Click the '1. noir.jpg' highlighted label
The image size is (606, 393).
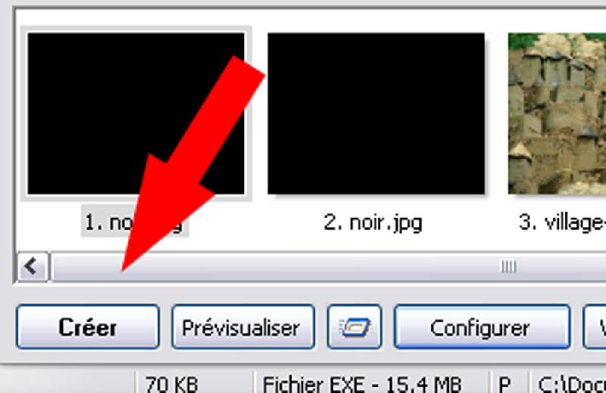tap(135, 222)
